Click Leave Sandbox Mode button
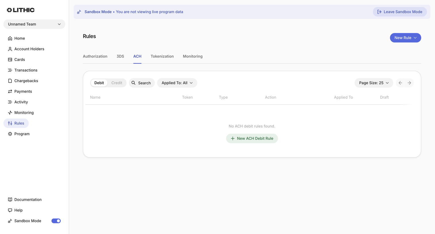435x234 pixels. [400, 12]
